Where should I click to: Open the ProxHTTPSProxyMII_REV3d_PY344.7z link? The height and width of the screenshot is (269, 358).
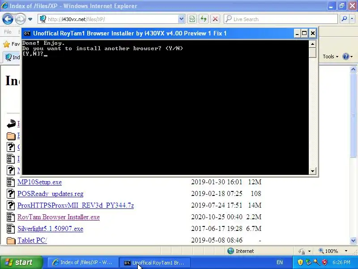coord(76,205)
